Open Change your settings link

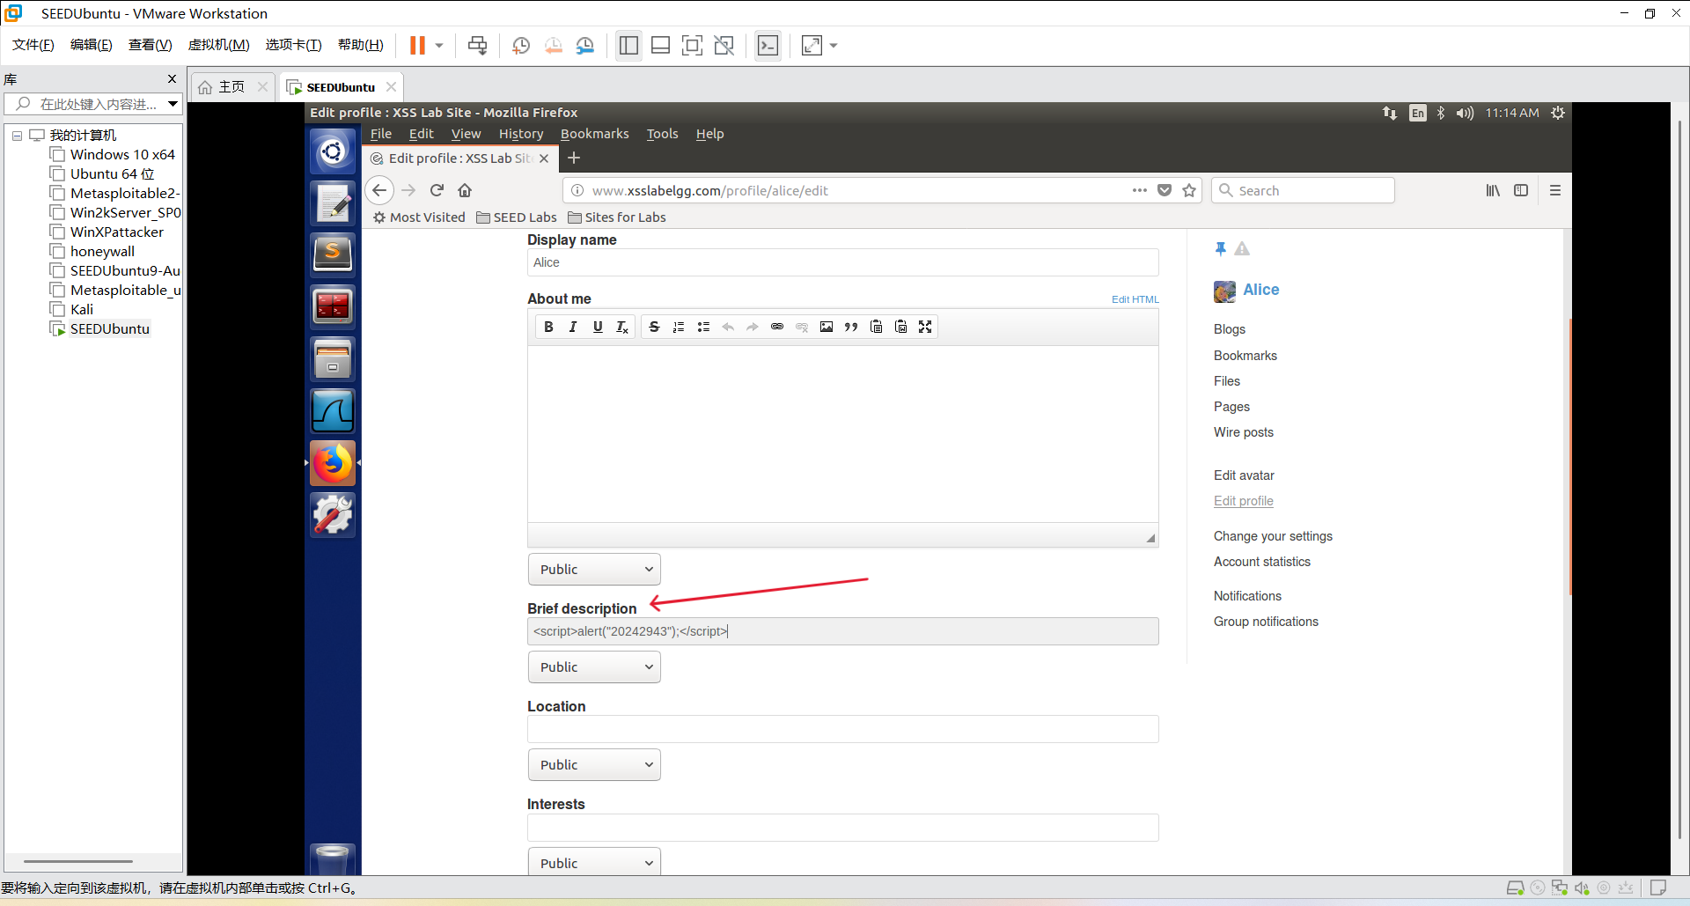[x=1273, y=536]
